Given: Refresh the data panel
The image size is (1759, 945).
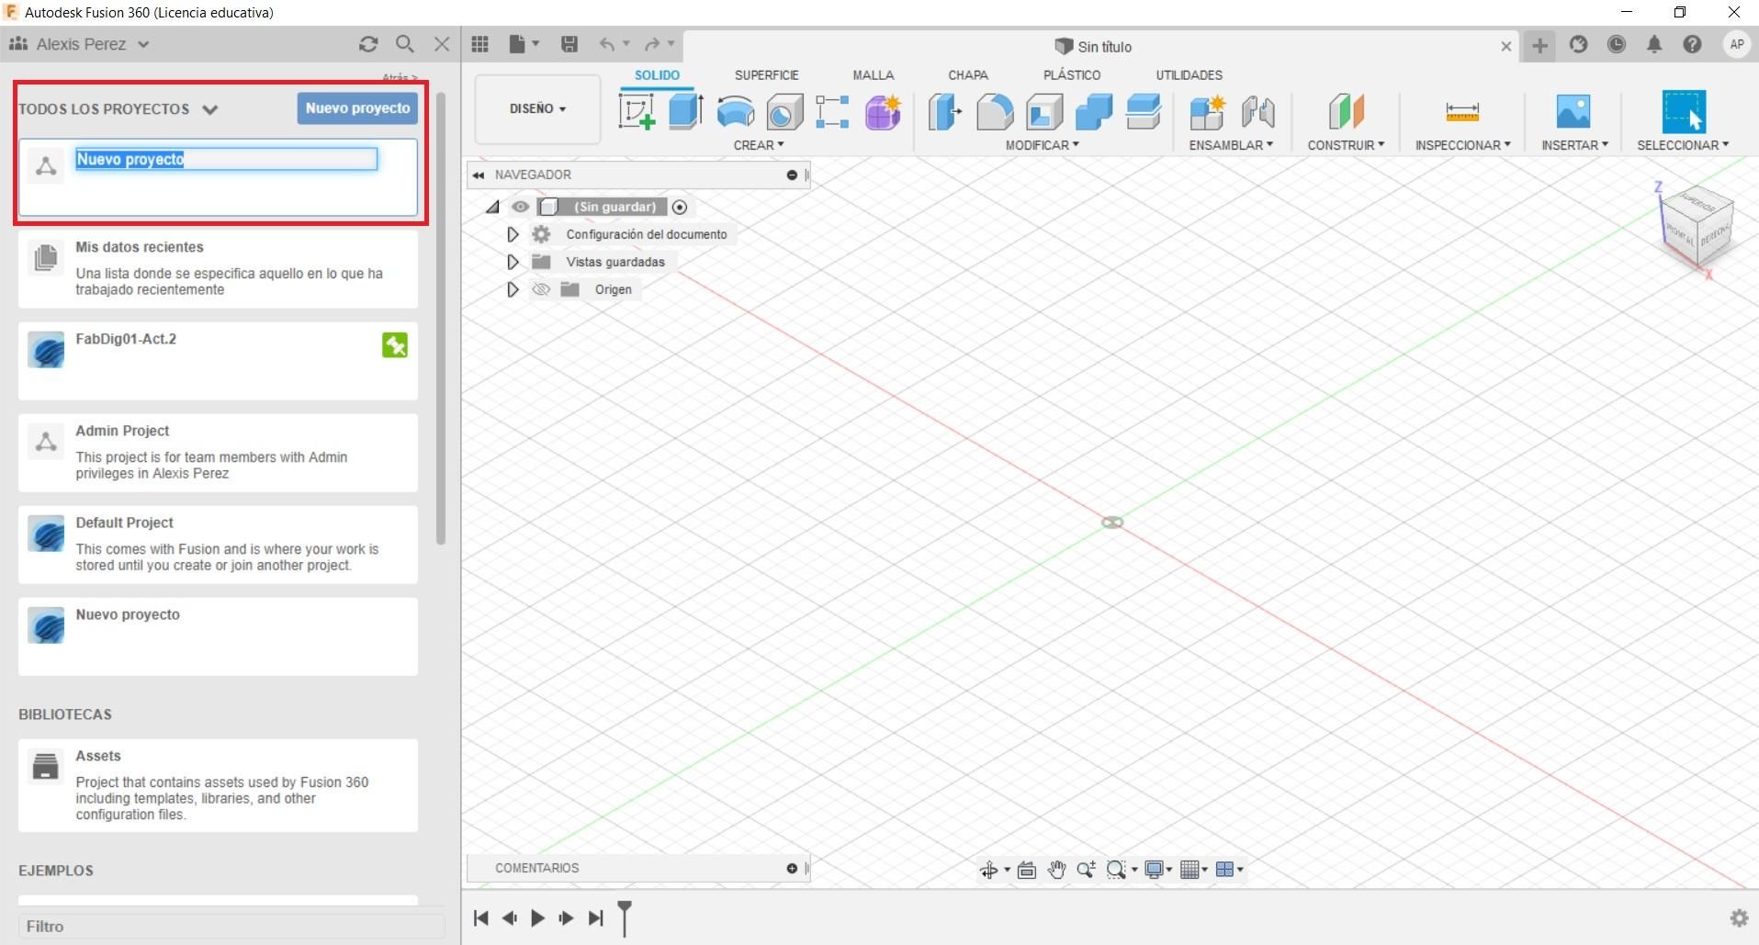Looking at the screenshot, I should (x=368, y=44).
